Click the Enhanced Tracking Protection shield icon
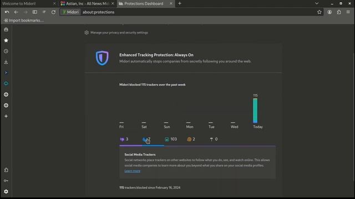The image size is (355, 199). pos(102,58)
